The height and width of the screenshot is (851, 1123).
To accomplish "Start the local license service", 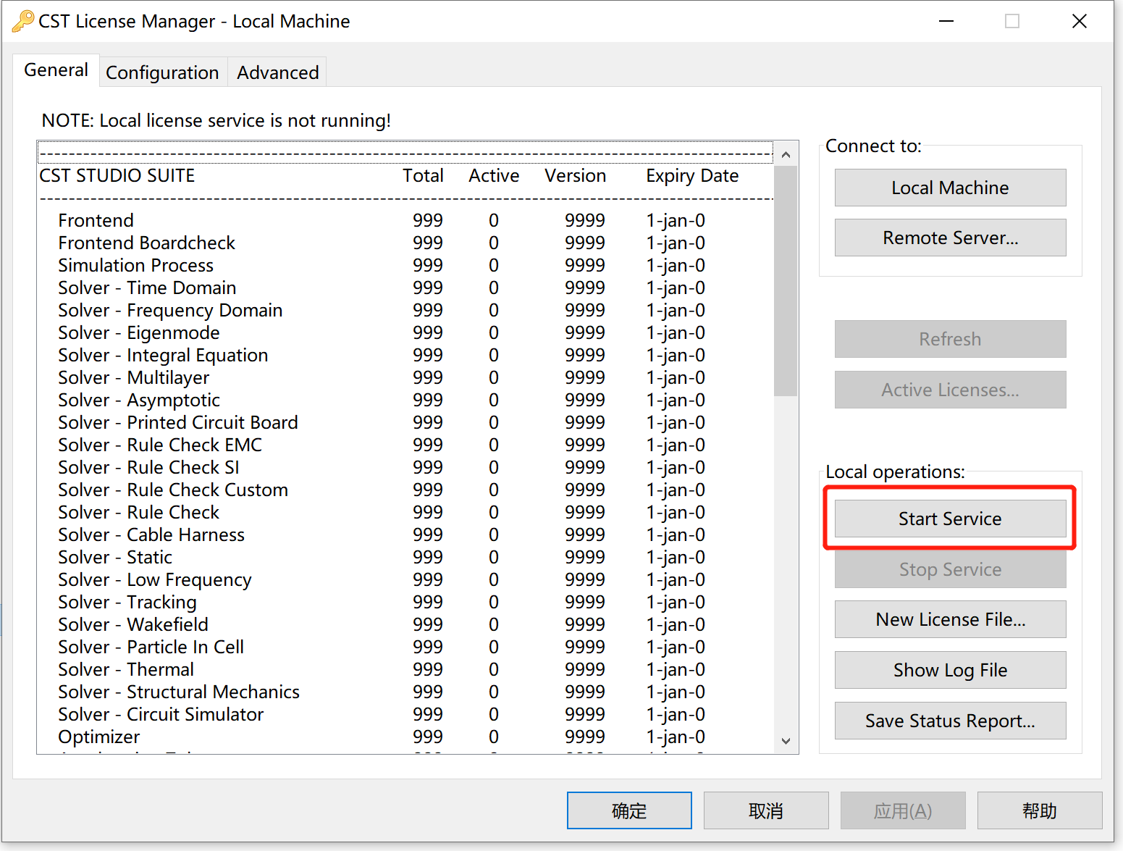I will tap(950, 519).
